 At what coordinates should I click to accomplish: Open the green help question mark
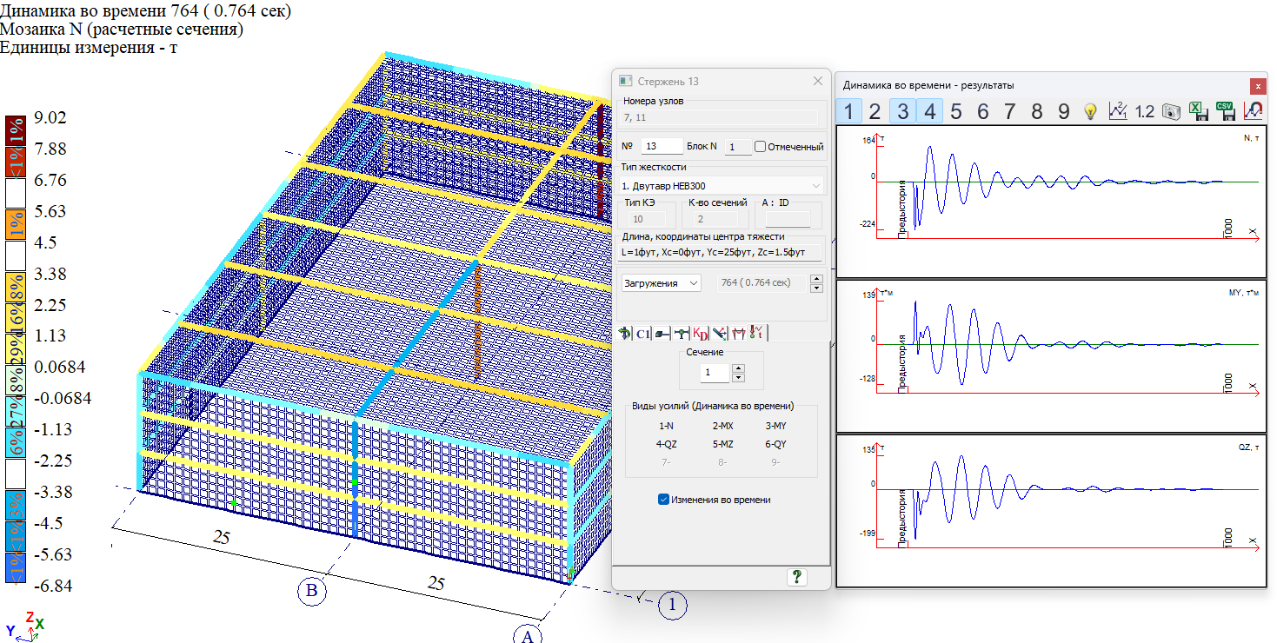795,577
